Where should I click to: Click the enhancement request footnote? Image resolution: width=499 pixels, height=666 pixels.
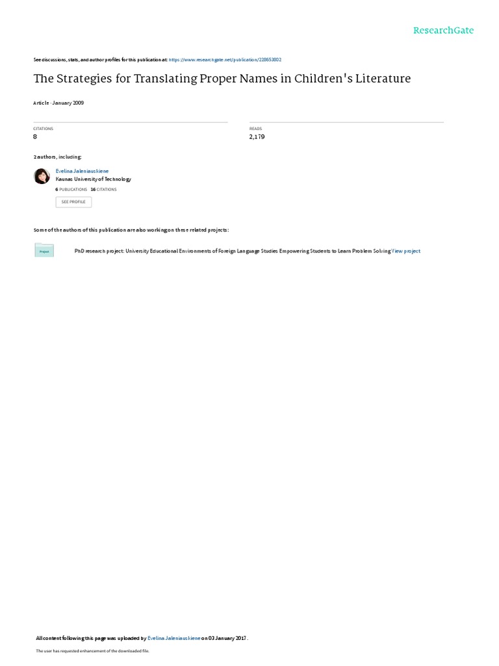[x=92, y=650]
